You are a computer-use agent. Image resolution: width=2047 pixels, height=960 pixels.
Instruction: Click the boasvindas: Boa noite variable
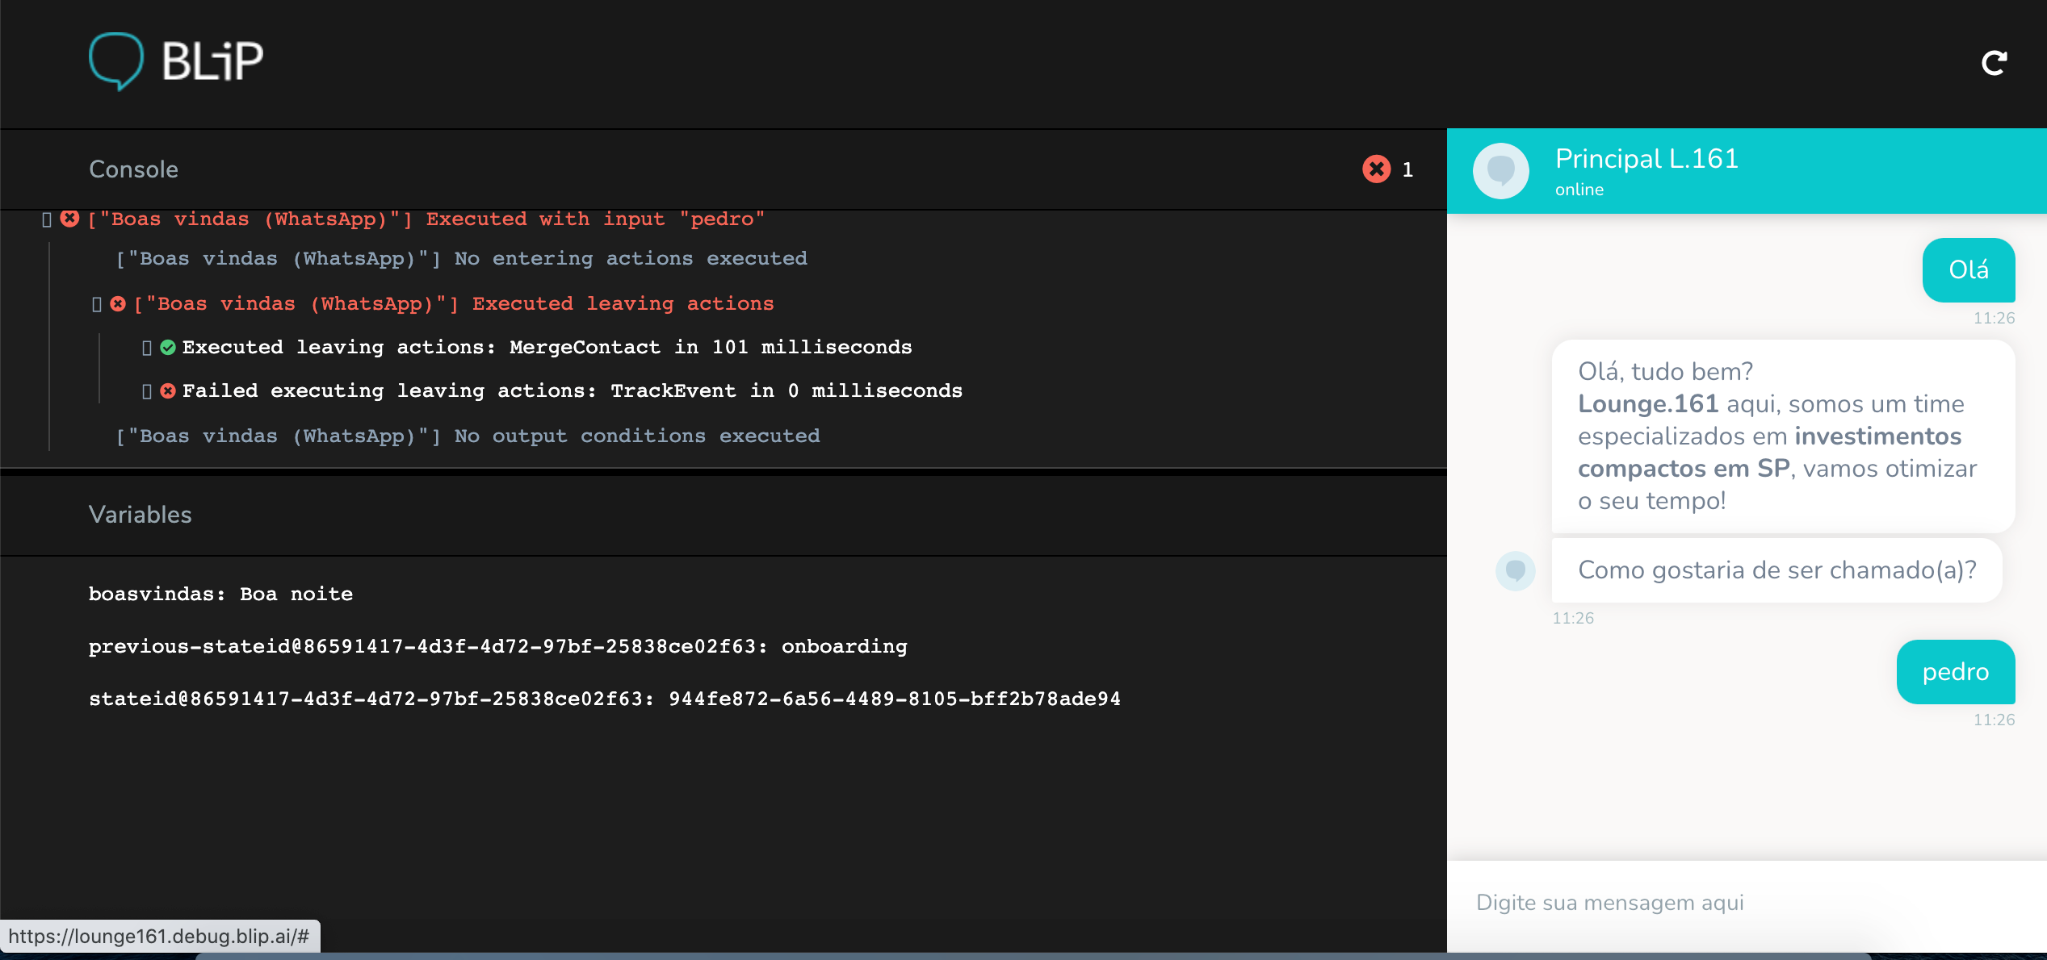point(220,595)
